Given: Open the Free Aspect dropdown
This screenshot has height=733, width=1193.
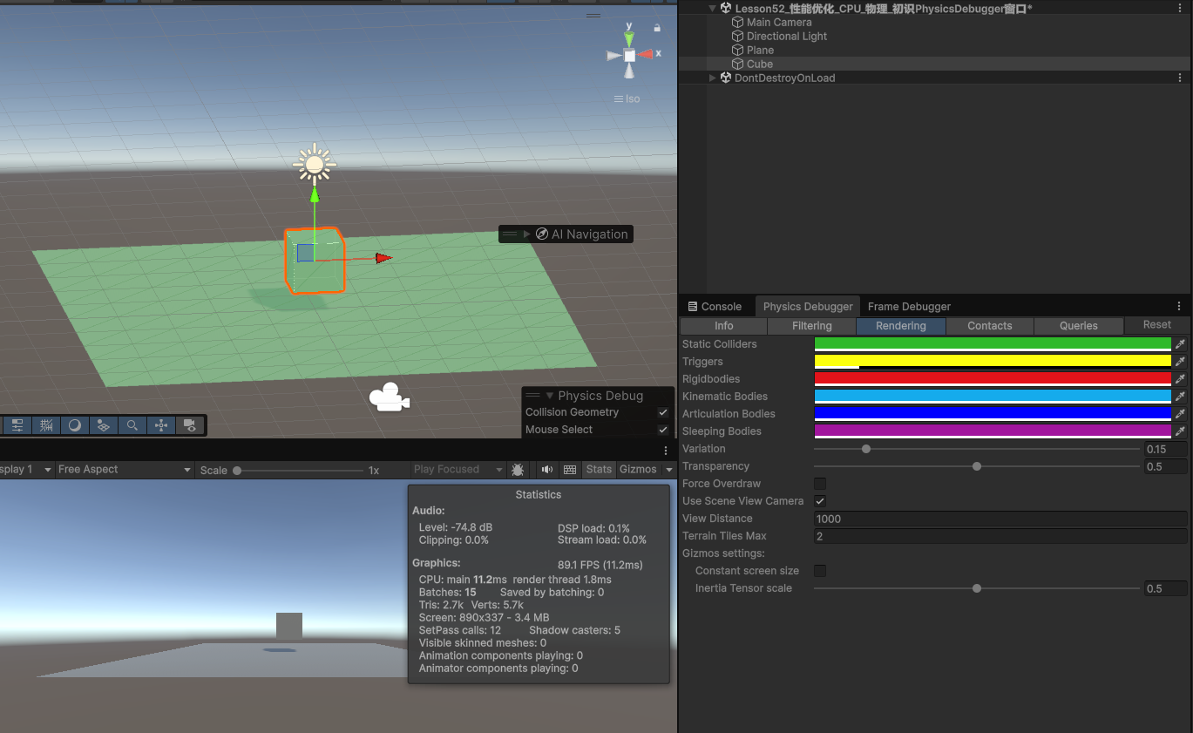Looking at the screenshot, I should click(124, 470).
